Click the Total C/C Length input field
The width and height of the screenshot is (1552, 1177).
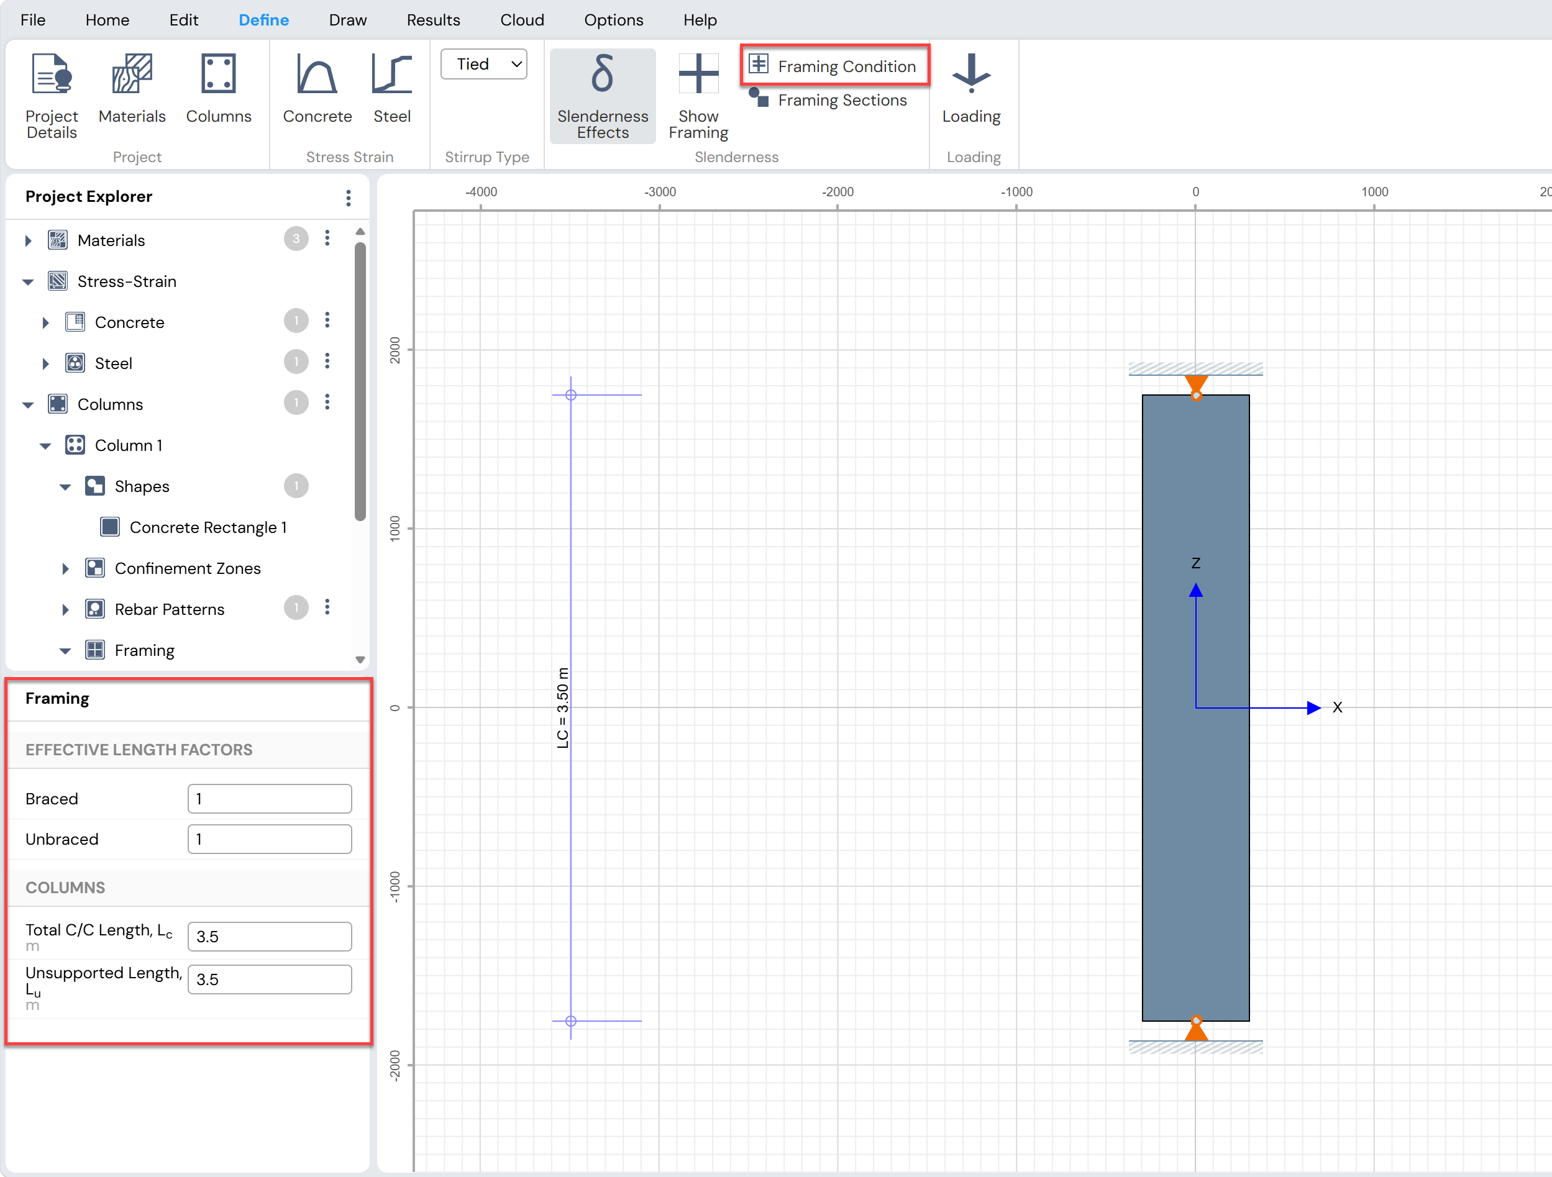coord(270,937)
